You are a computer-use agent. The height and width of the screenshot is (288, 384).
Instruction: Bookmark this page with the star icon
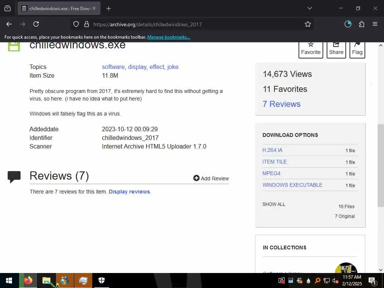click(308, 24)
